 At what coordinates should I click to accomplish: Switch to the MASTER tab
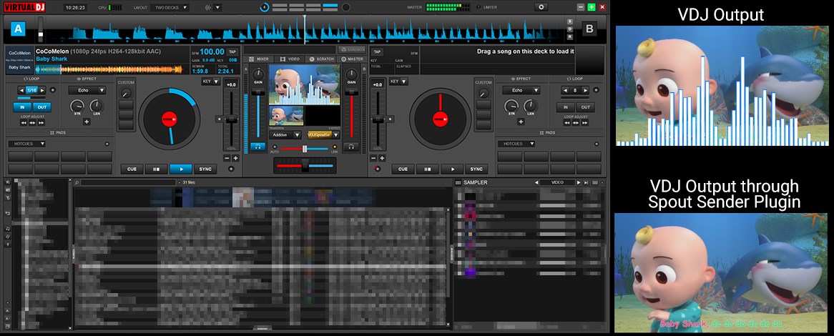(x=352, y=59)
